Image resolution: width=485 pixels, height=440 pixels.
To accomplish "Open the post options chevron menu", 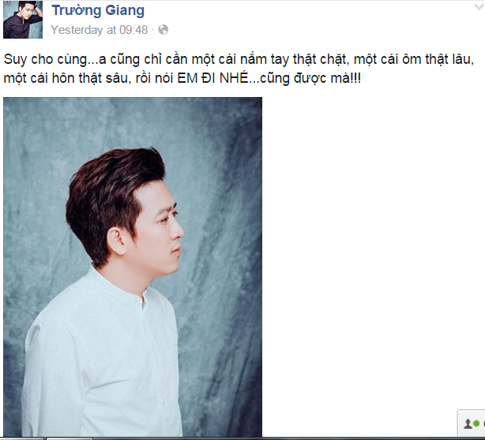I will pyautogui.click(x=479, y=7).
